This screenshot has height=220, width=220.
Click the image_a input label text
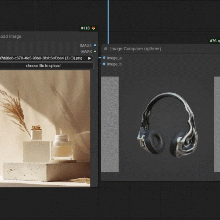114,58
